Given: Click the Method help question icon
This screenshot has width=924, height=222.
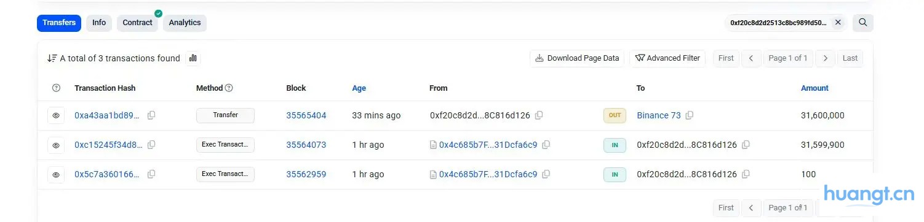Looking at the screenshot, I should click(229, 88).
